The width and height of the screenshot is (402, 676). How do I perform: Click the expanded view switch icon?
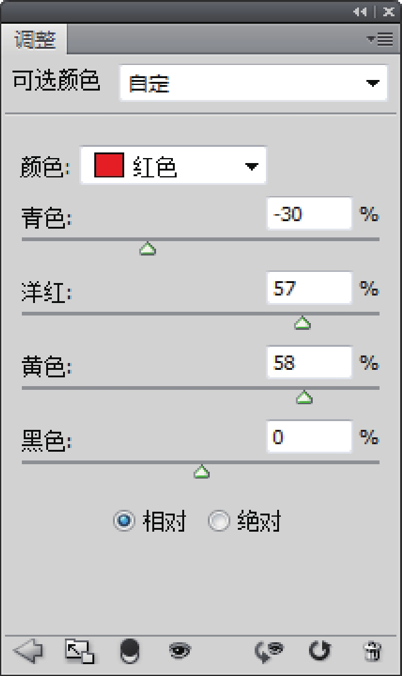coord(79,652)
